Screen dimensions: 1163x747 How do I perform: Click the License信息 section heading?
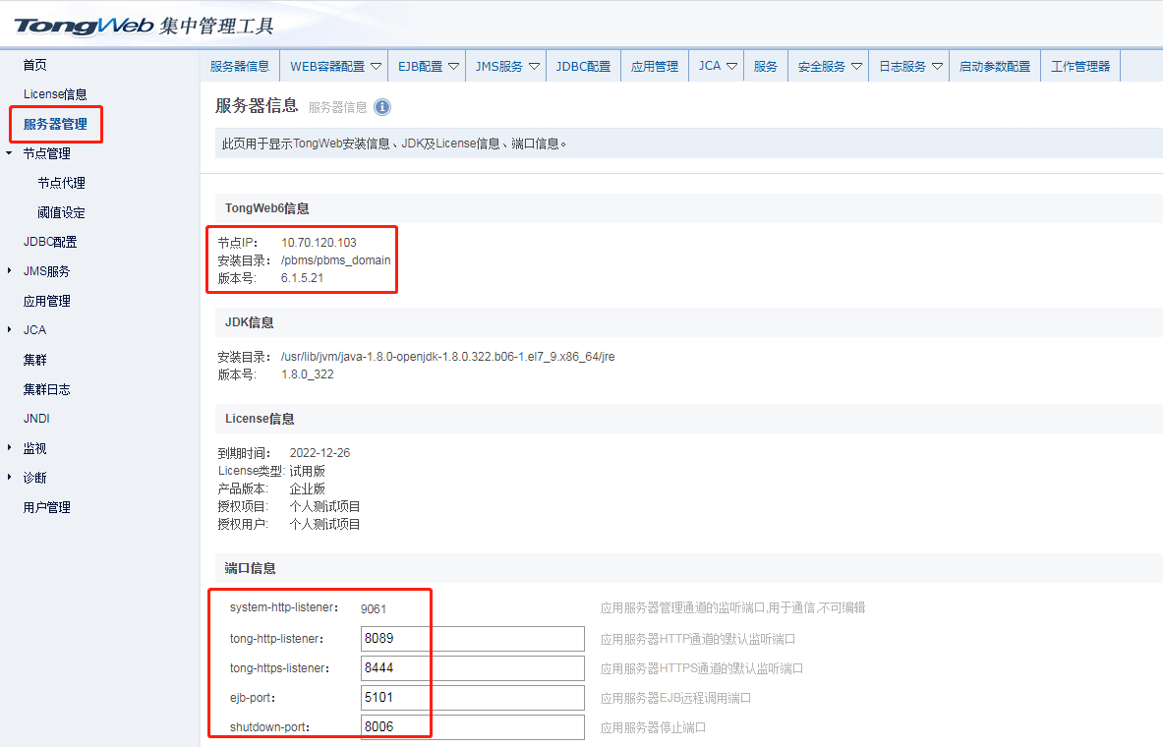(260, 419)
